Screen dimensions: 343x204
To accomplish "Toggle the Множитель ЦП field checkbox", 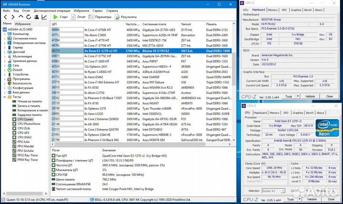I will pos(53,170).
